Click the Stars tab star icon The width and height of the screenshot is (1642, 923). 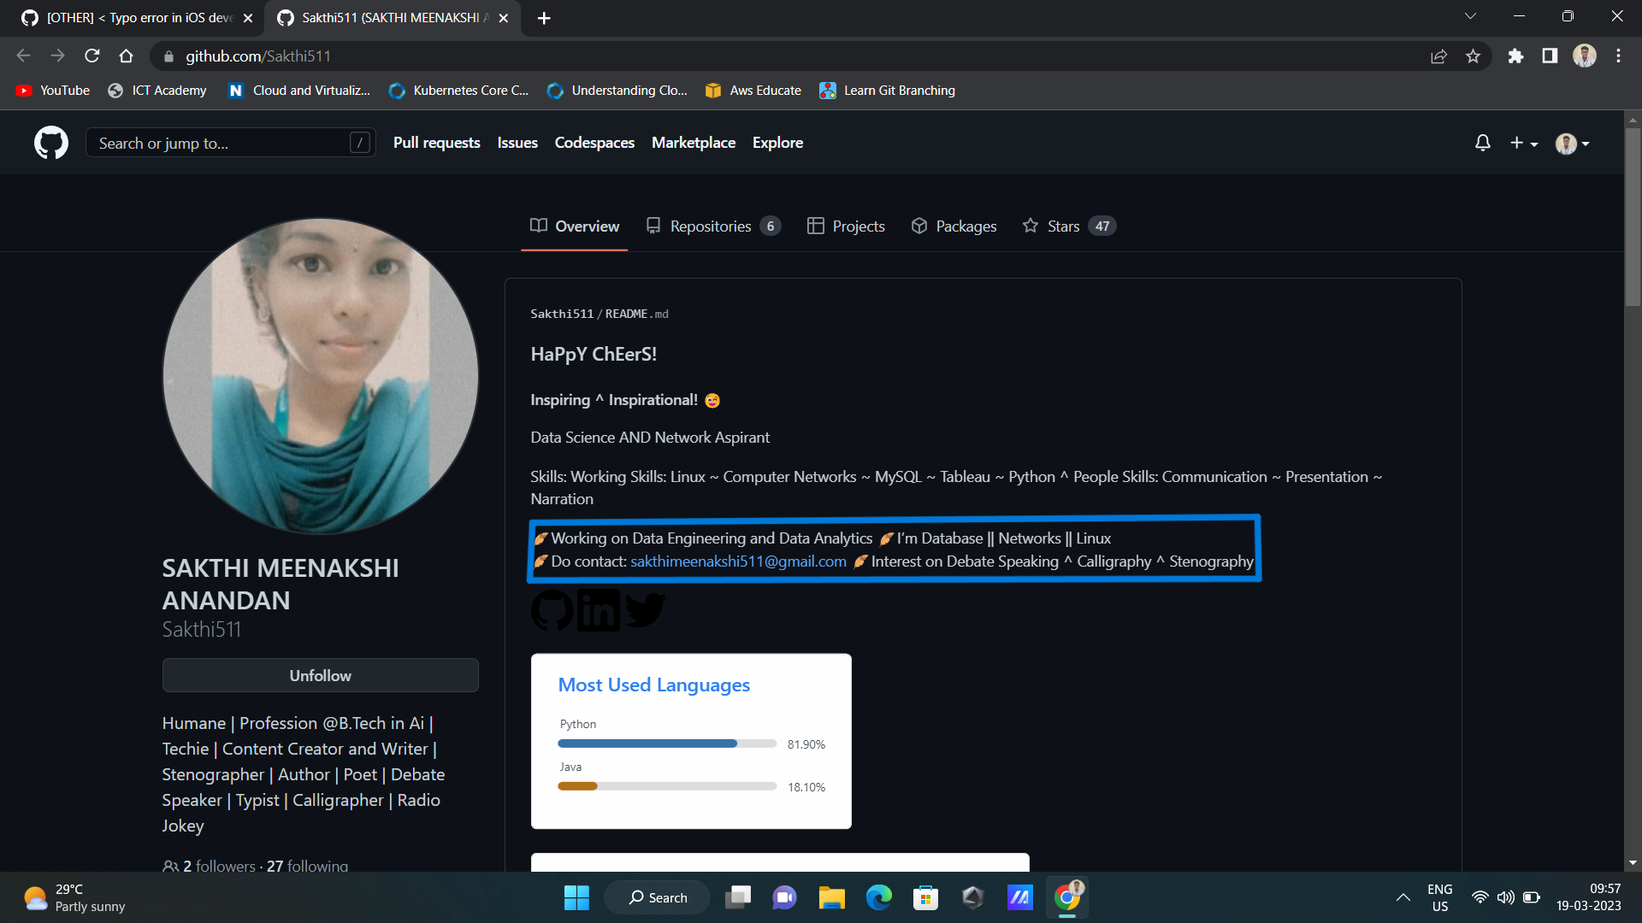point(1031,226)
